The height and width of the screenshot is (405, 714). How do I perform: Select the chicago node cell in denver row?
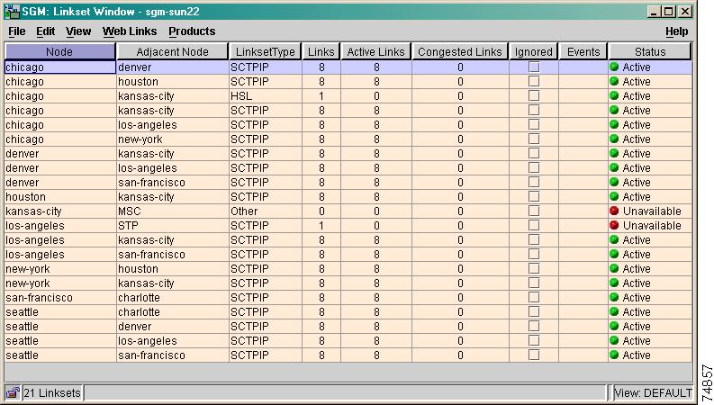point(60,67)
